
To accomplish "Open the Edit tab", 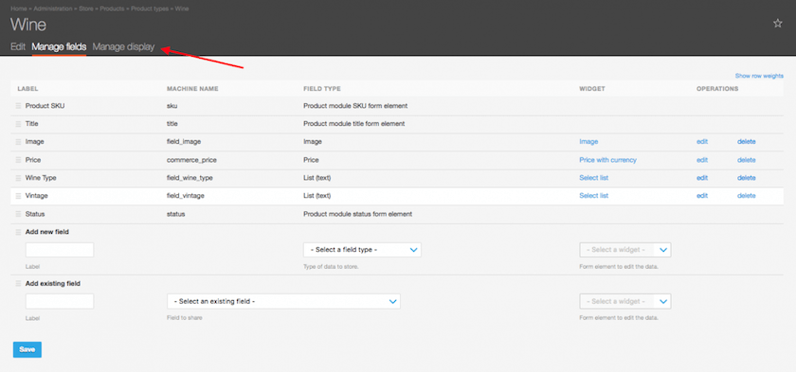I will pos(18,46).
